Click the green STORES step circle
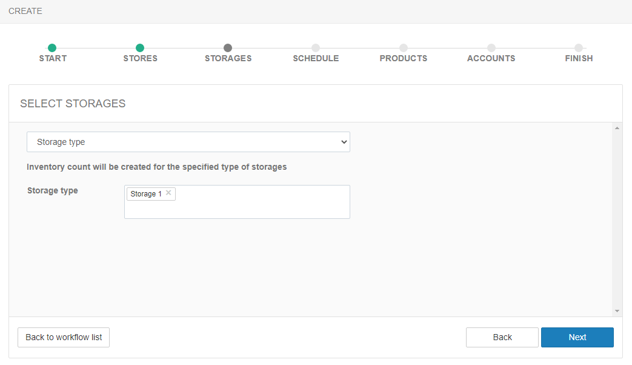This screenshot has height=365, width=632. click(x=140, y=48)
